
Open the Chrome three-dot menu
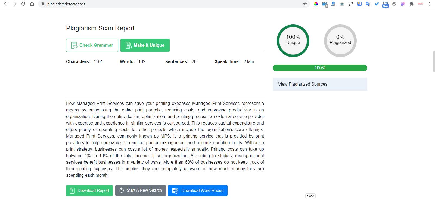click(429, 4)
